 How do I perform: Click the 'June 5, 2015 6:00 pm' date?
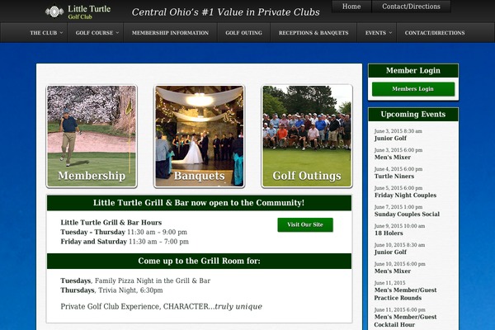398,188
